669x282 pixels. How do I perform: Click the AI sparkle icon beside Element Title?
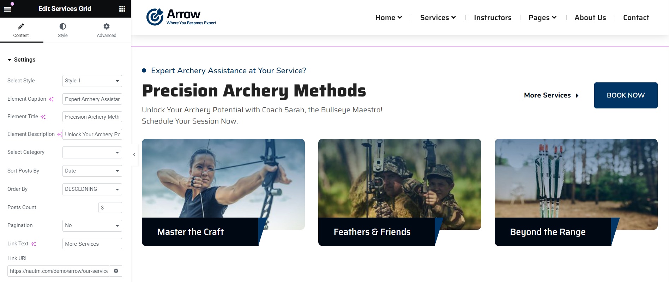(x=43, y=117)
